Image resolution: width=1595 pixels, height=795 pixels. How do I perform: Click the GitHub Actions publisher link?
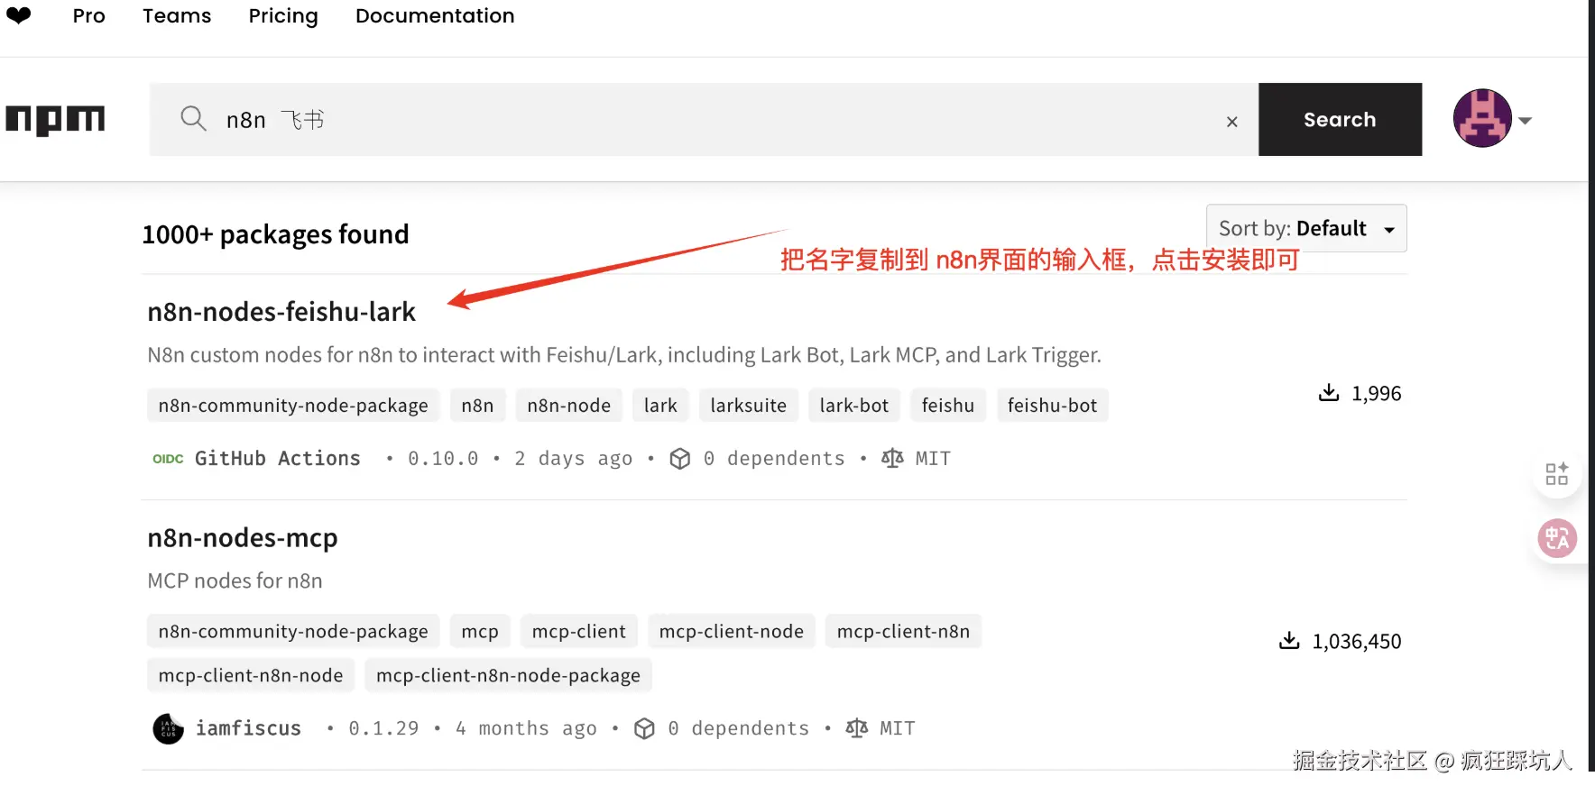click(x=278, y=459)
